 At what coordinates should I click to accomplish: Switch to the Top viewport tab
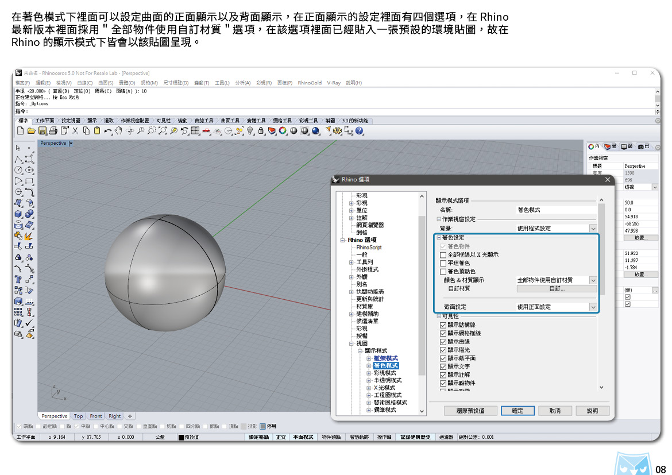tap(79, 416)
